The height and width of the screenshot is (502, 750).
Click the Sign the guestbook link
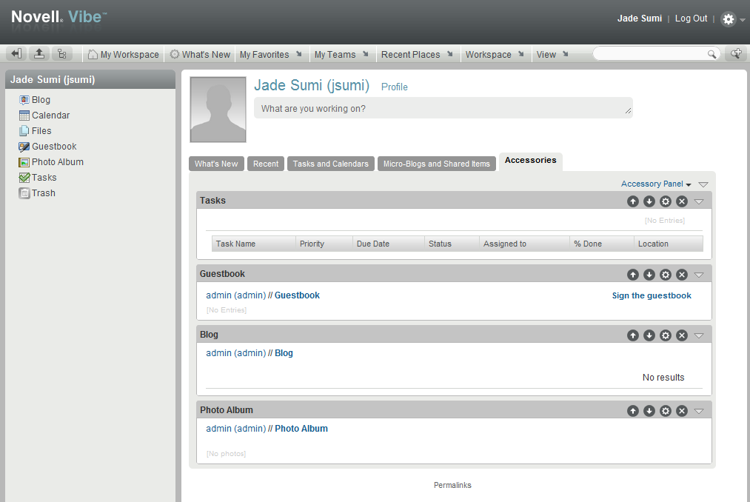tap(652, 295)
